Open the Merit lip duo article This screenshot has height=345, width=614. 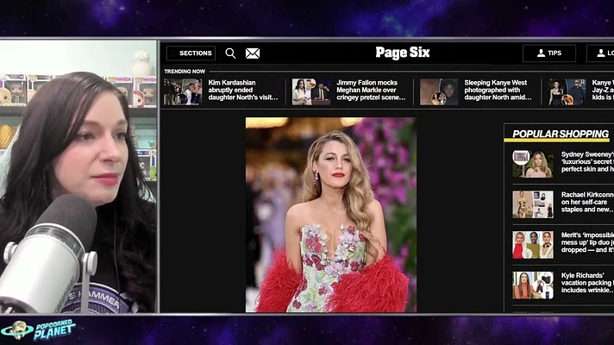tap(587, 242)
